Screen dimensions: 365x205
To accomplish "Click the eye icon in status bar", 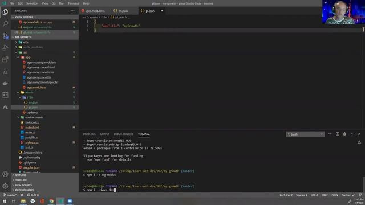I will 22,195.
